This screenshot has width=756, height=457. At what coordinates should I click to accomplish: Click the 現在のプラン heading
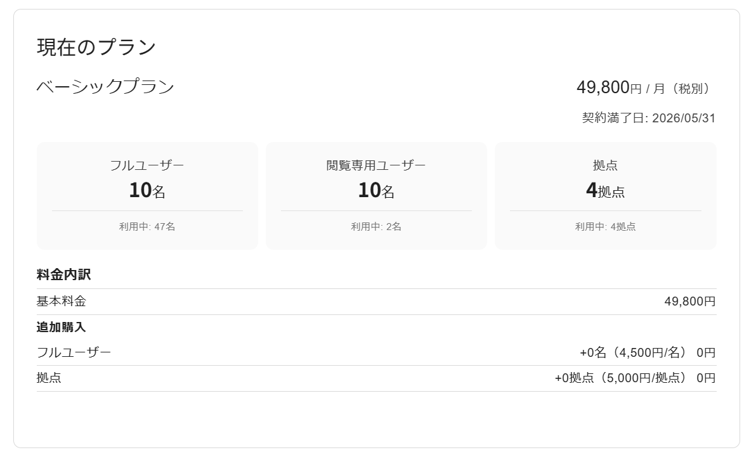[x=96, y=48]
